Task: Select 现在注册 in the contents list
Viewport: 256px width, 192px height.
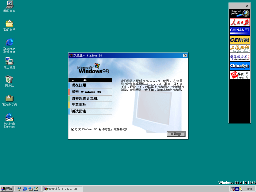Action: (90, 85)
